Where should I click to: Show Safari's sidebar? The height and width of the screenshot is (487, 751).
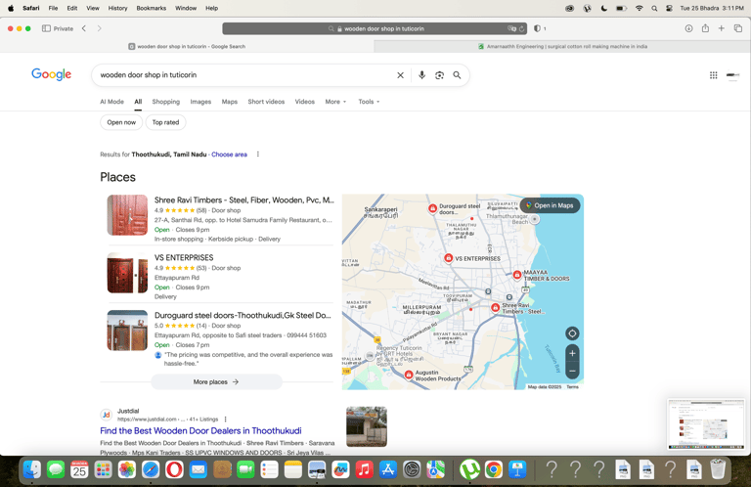tap(47, 28)
